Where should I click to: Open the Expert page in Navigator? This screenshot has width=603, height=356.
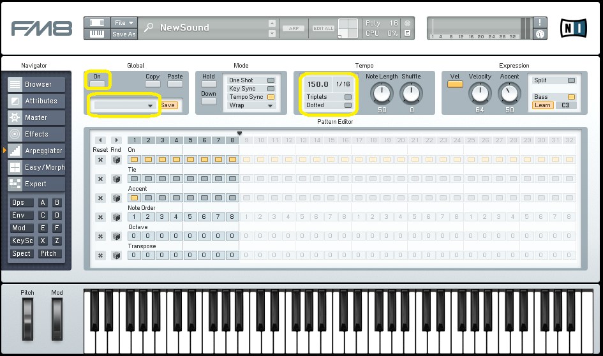tap(36, 184)
